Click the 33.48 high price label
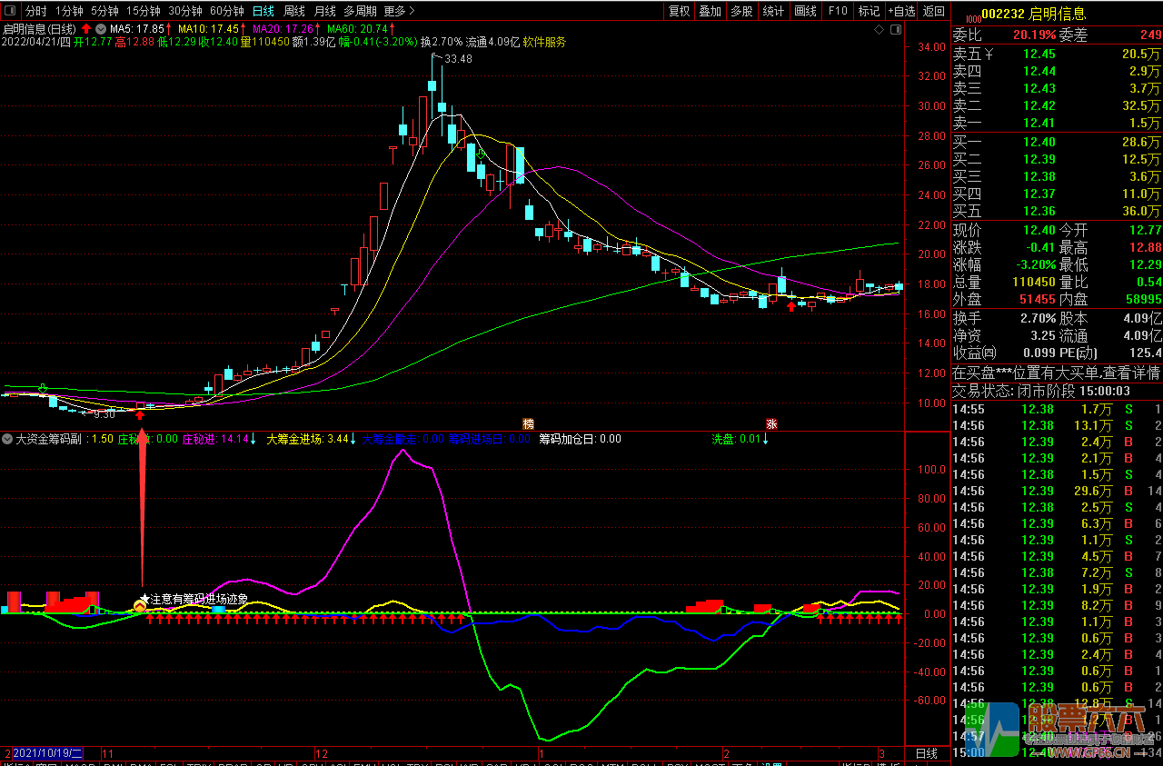The height and width of the screenshot is (766, 1163). tap(459, 59)
